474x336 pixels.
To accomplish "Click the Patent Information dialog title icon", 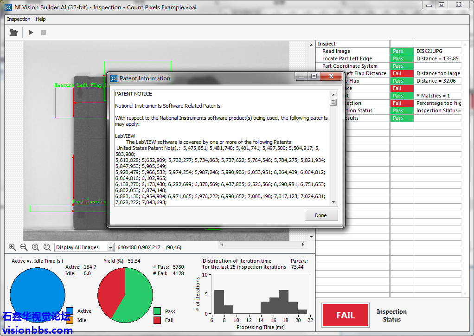I will coord(114,78).
